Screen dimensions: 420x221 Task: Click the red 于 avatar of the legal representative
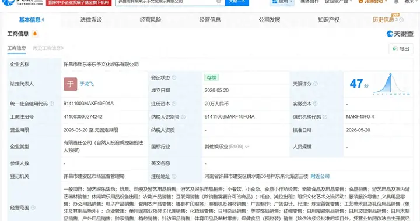click(x=71, y=84)
